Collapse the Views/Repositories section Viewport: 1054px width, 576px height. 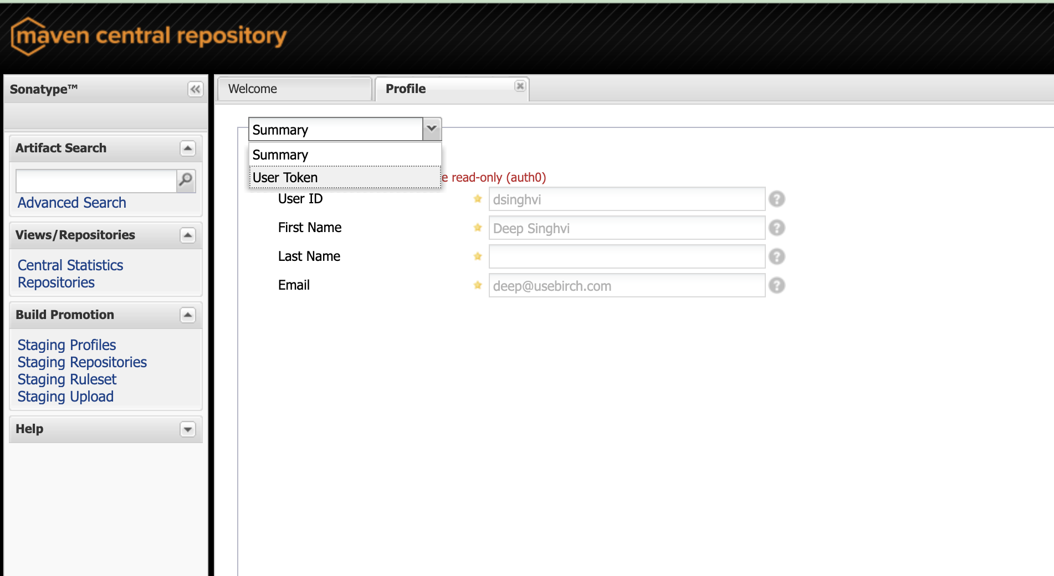pyautogui.click(x=188, y=235)
